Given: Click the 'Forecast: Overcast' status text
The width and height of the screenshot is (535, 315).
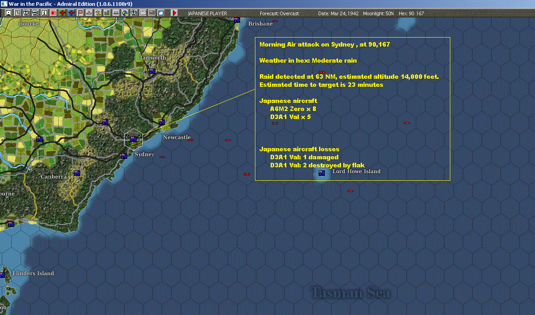Looking at the screenshot, I should (279, 13).
